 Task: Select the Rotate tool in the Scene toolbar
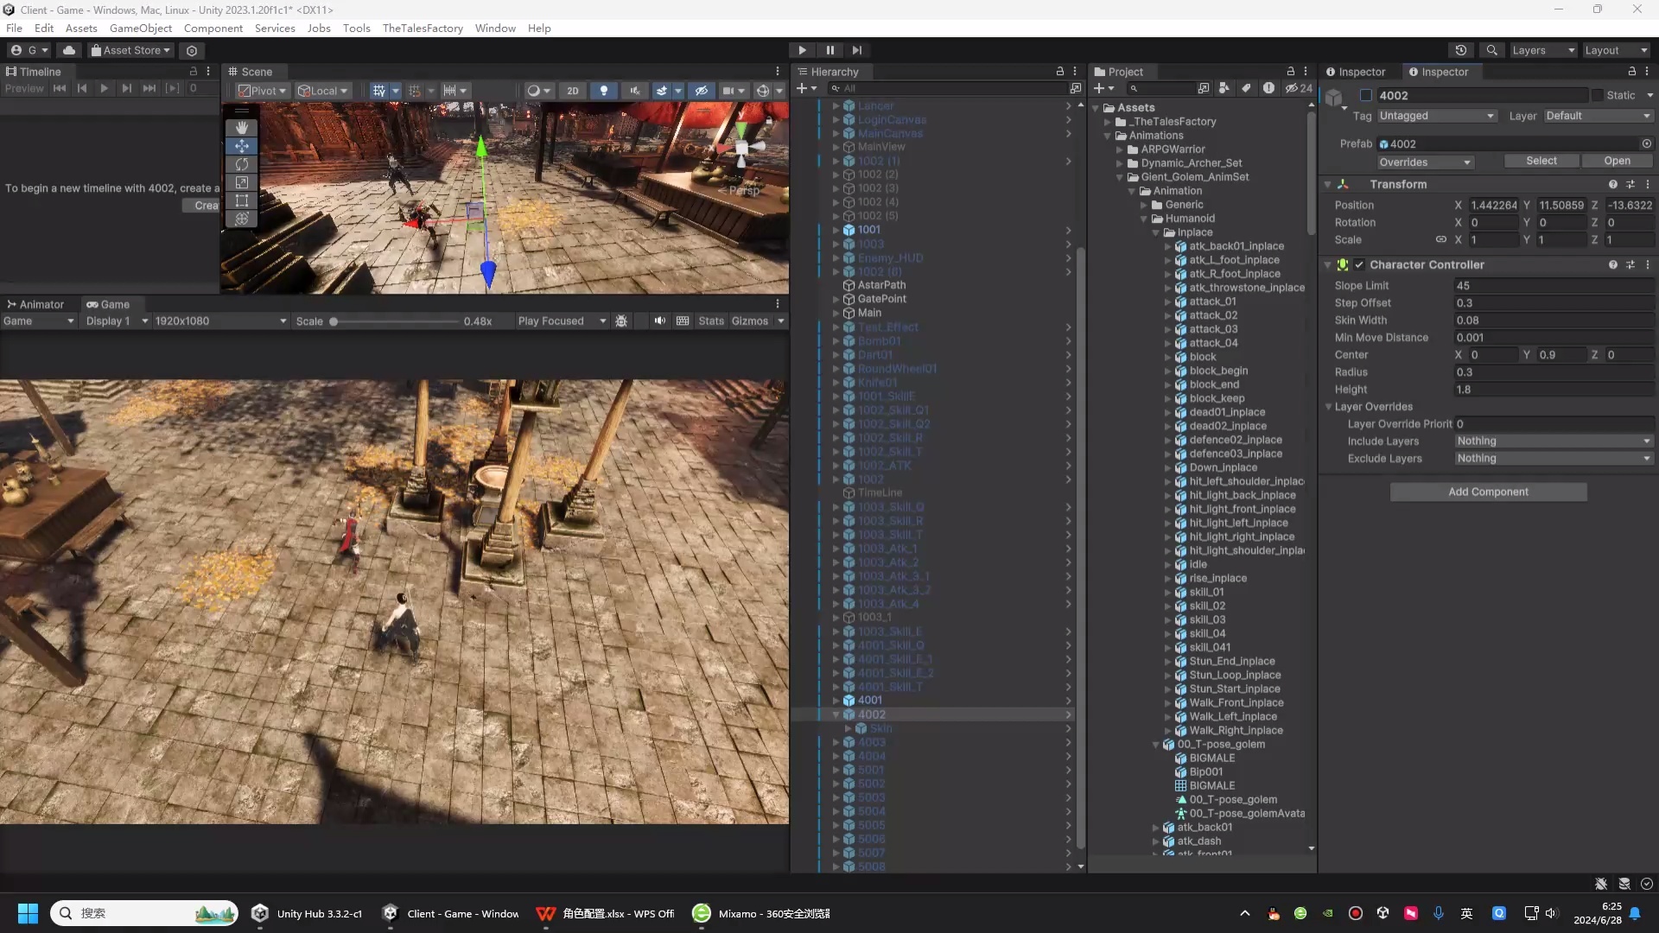coord(243,164)
